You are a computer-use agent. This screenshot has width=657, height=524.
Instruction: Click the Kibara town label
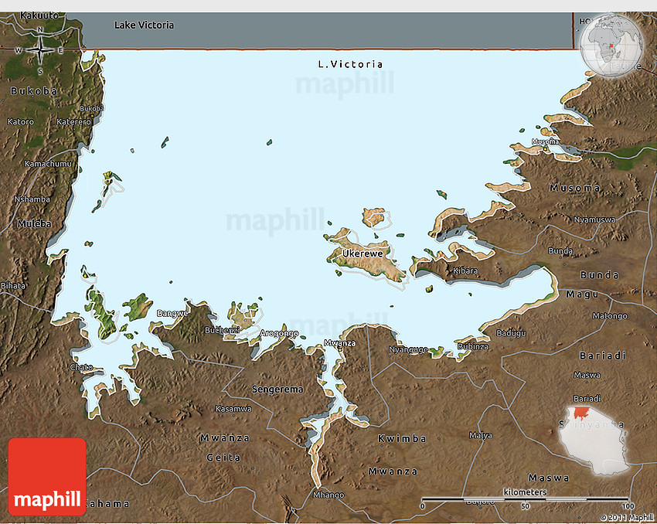point(465,271)
